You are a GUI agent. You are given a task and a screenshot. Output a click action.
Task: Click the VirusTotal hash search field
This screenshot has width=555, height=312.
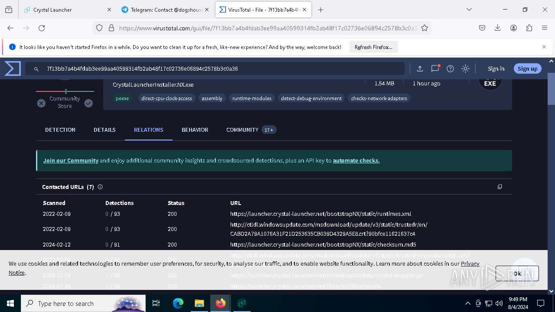pyautogui.click(x=215, y=68)
